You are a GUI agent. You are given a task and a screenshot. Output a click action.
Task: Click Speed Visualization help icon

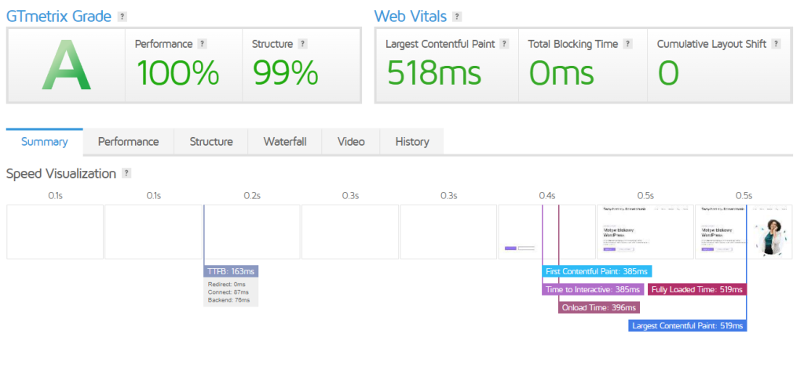pos(127,174)
